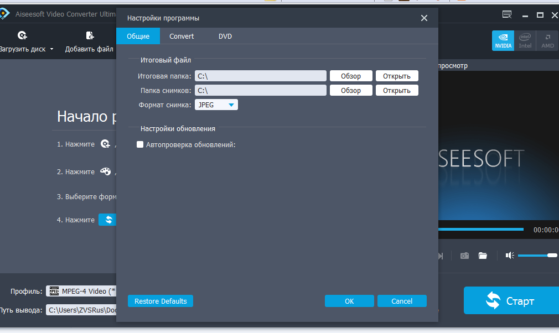Take a snapshot with the camera icon

[464, 256]
